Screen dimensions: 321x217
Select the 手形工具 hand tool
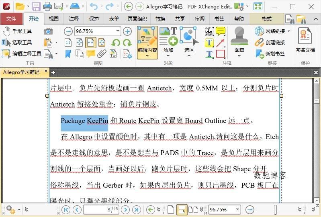point(17,31)
